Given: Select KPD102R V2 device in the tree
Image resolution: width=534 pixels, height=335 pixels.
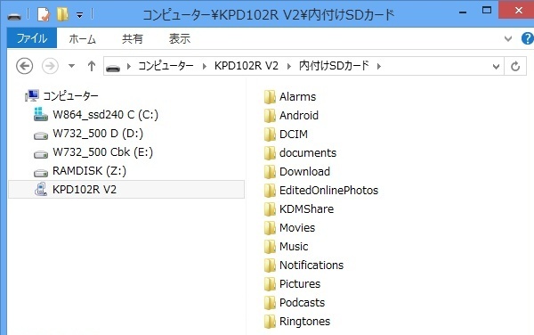Looking at the screenshot, I should point(126,190).
